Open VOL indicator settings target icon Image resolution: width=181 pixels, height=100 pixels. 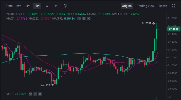35,94
